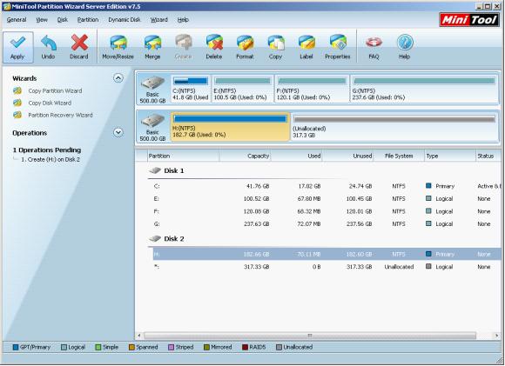
Task: Select the second Basic 500.00 GB disk icon
Action: coord(152,127)
